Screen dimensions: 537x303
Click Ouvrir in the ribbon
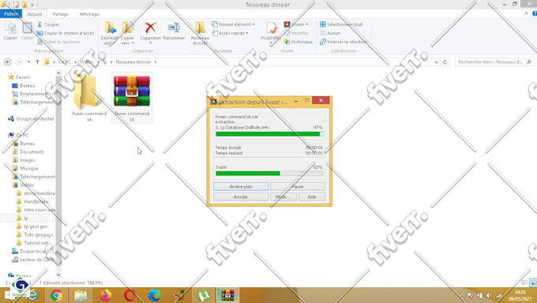point(296,24)
